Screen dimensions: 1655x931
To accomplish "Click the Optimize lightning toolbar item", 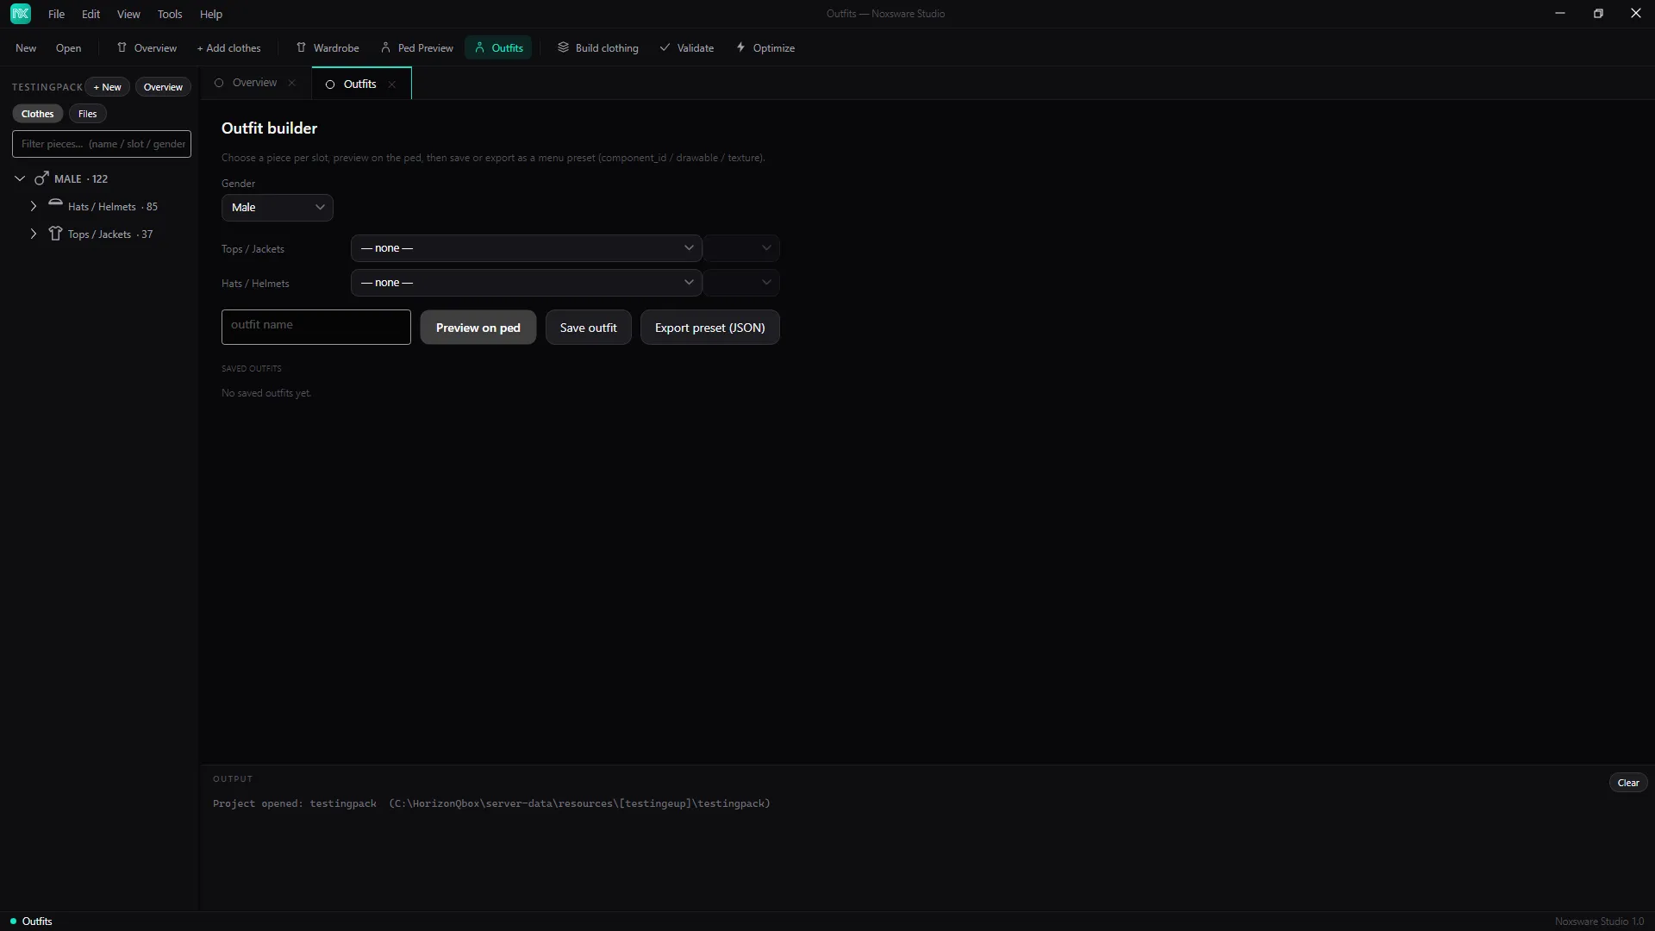I will tap(765, 48).
